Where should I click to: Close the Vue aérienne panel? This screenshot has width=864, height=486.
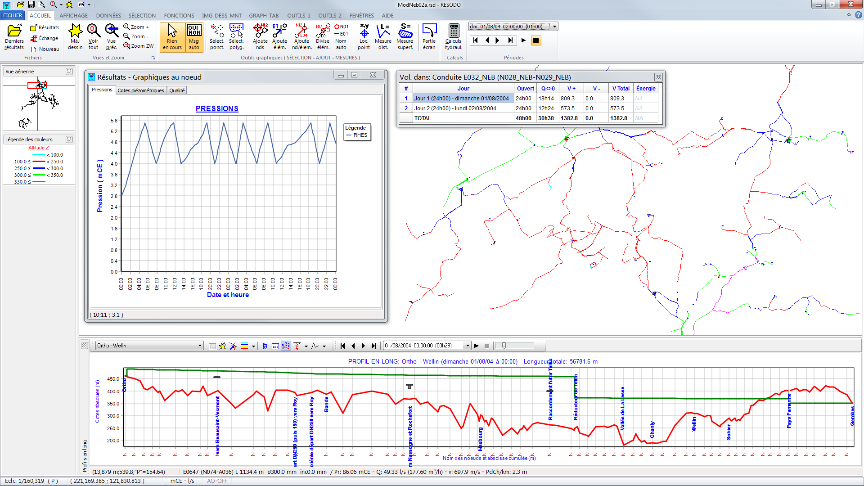[69, 72]
